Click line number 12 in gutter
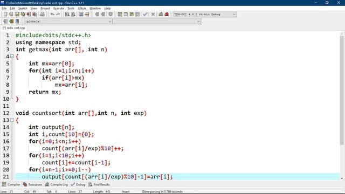Screen dimensions: 345x194 pyautogui.click(x=6, y=113)
